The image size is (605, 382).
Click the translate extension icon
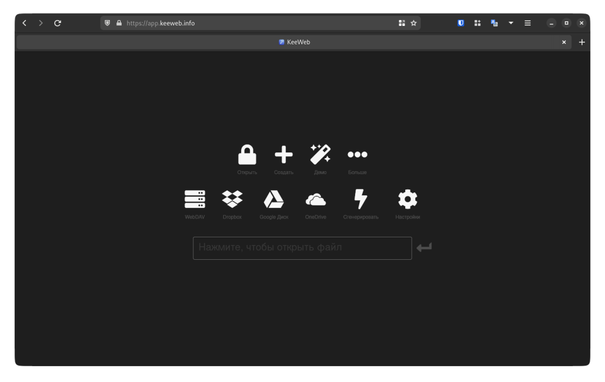point(494,23)
